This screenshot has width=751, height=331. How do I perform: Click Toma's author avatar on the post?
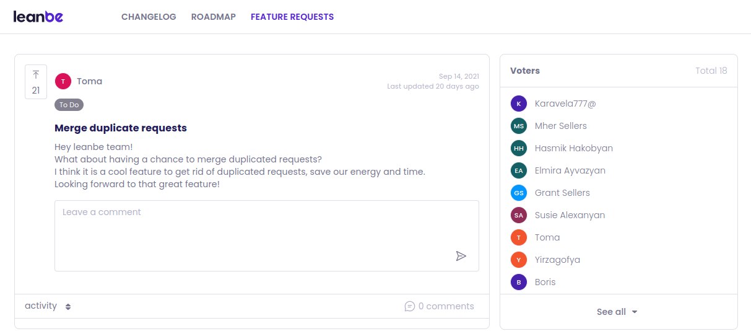click(x=63, y=81)
